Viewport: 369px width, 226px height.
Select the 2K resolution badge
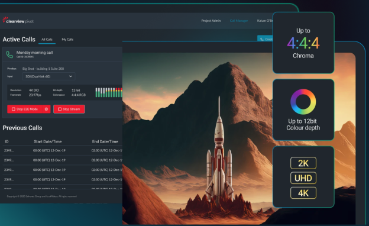click(x=303, y=163)
